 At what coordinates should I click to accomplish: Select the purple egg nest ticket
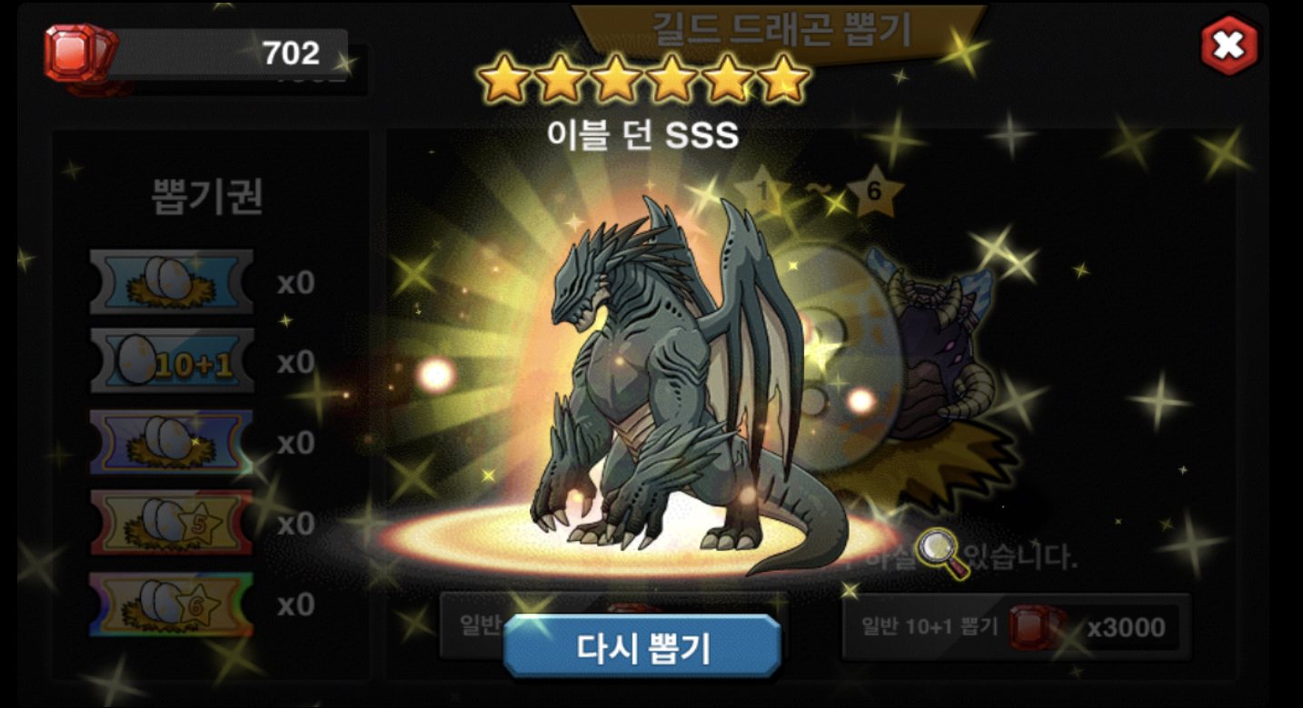click(x=172, y=442)
